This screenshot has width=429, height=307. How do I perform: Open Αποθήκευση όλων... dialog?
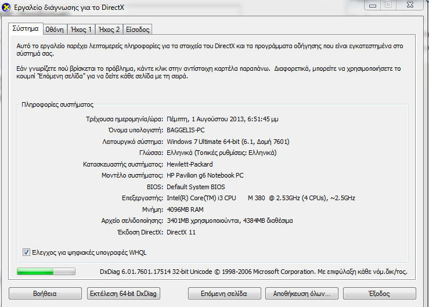point(302,294)
